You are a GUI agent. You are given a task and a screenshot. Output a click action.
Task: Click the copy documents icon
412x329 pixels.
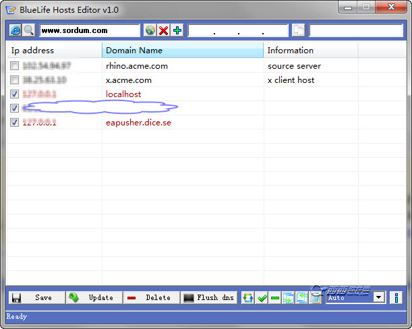[x=298, y=30]
